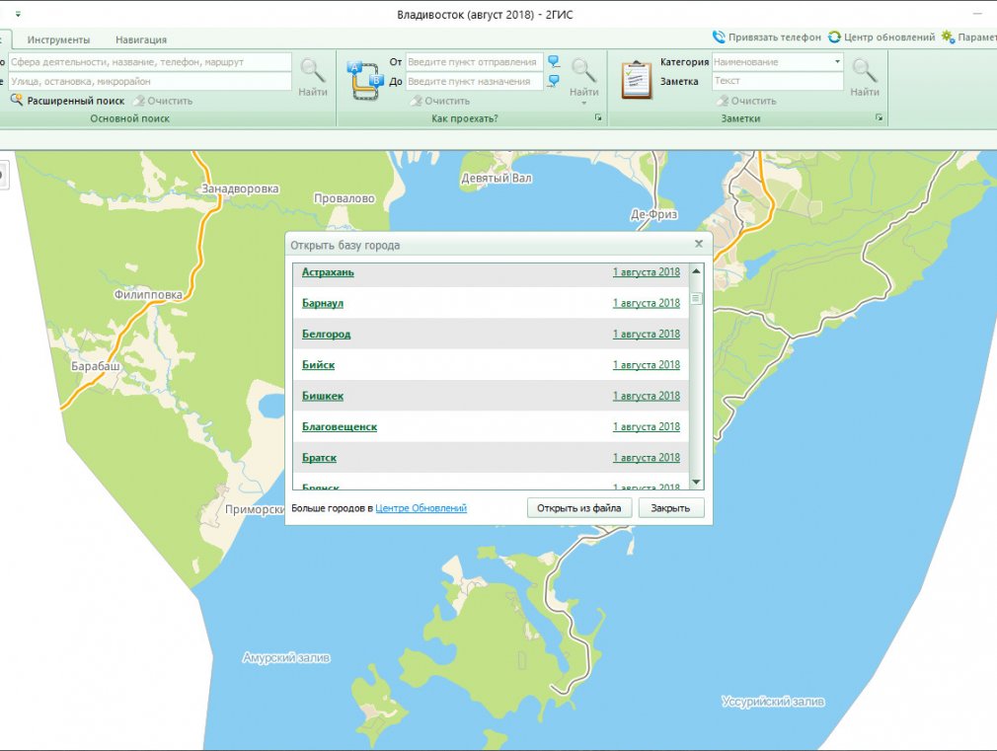Screen dimensions: 997x751
Task: Click the A-B route icon in Как проехать
Action: 365,80
